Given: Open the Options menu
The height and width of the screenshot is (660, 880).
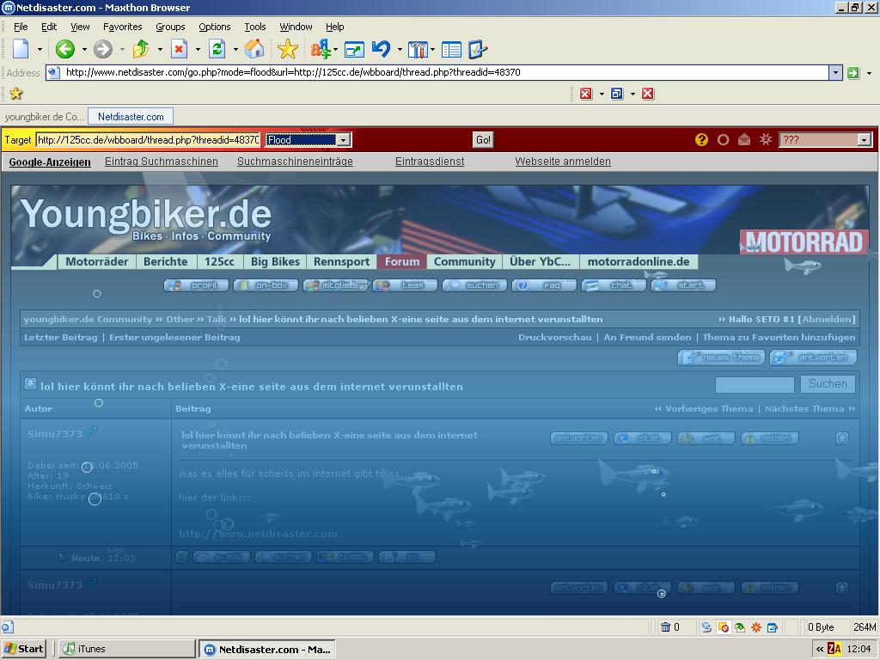Looking at the screenshot, I should tap(214, 27).
